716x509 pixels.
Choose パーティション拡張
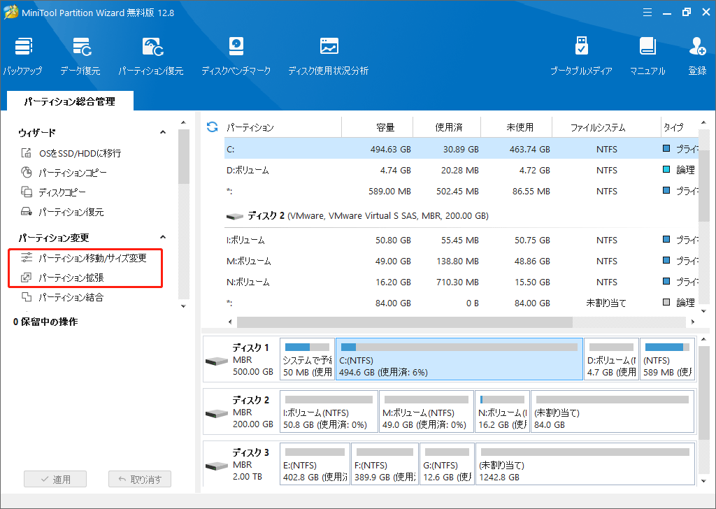tap(63, 278)
